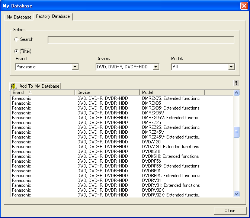
Task: Click the scroll down arrow of list
Action: (x=236, y=194)
